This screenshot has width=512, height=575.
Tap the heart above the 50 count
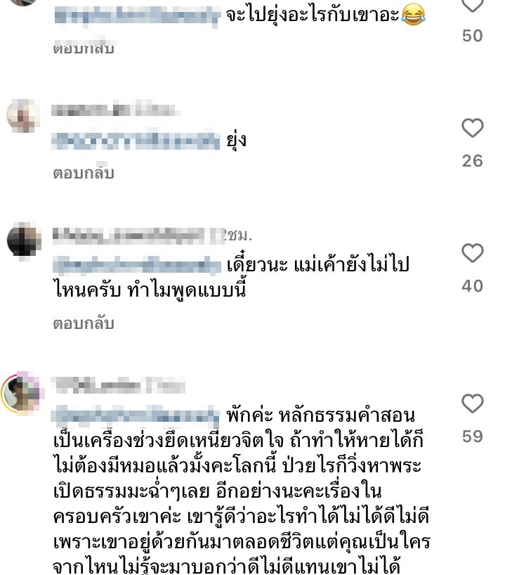(473, 4)
